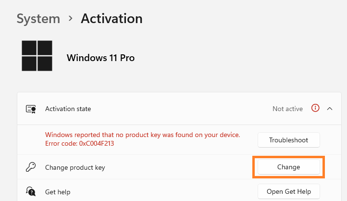This screenshot has width=347, height=201.
Task: Click the no product key error message
Action: (143, 135)
